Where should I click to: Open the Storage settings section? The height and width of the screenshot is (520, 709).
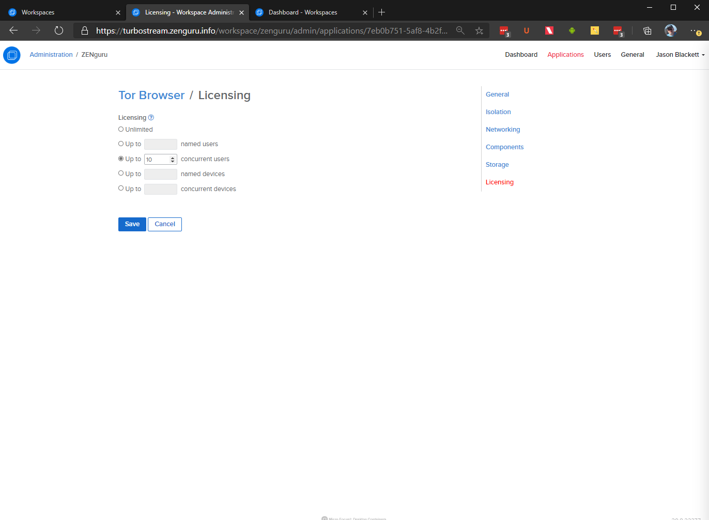[497, 165]
